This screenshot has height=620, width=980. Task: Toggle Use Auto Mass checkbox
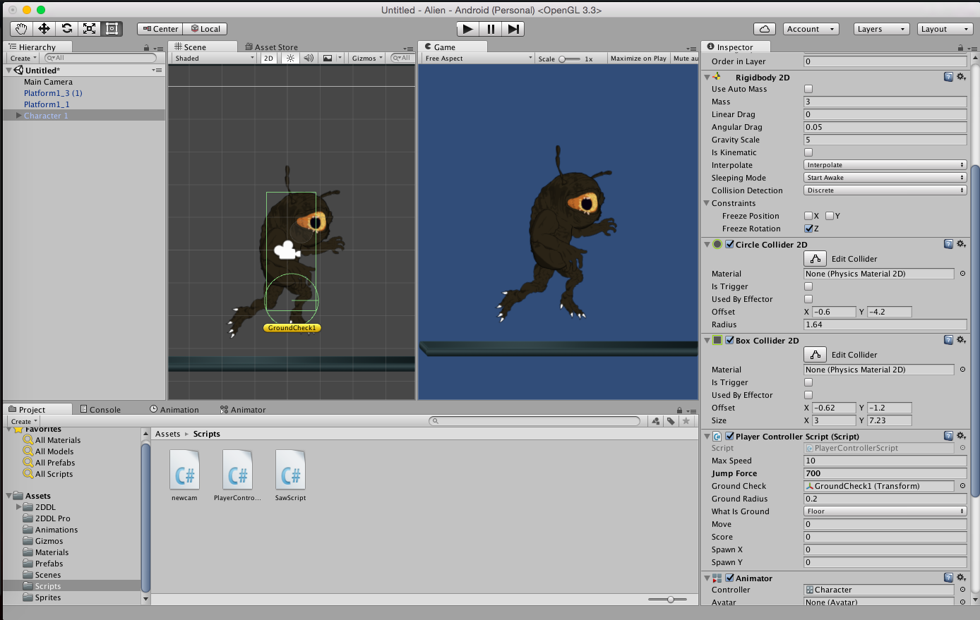808,89
